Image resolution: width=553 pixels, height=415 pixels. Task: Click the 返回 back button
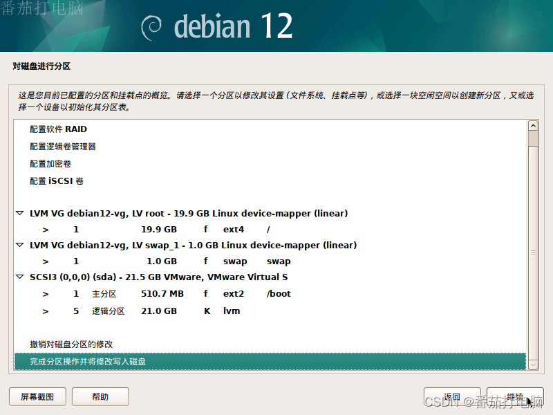(x=452, y=396)
